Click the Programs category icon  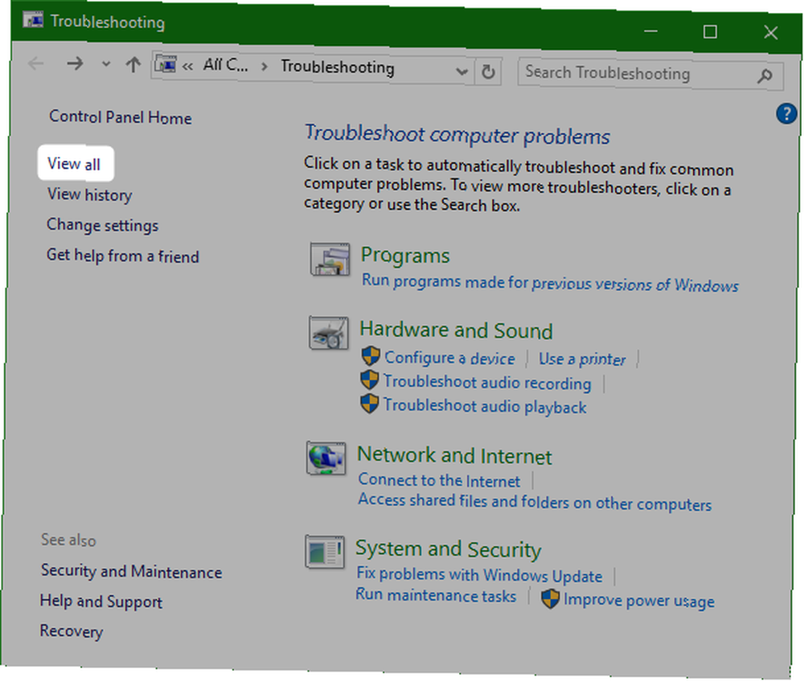point(330,260)
